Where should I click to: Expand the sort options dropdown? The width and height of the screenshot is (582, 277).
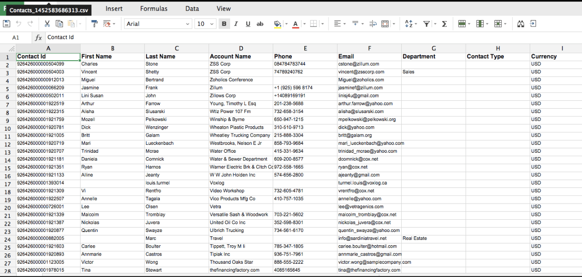point(416,23)
